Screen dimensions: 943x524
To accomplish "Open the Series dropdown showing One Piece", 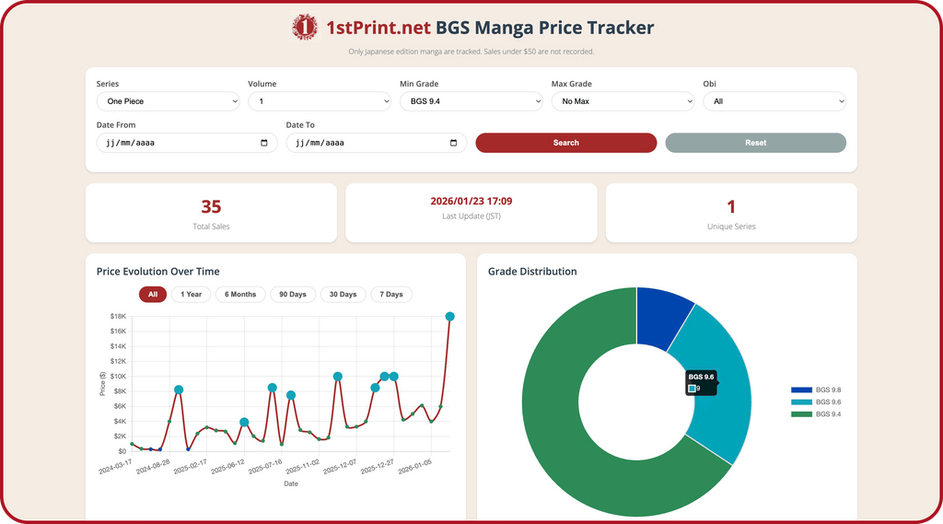I will click(x=168, y=101).
